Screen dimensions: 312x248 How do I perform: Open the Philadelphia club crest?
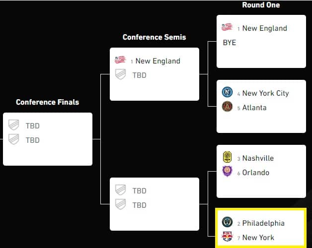pyautogui.click(x=227, y=223)
